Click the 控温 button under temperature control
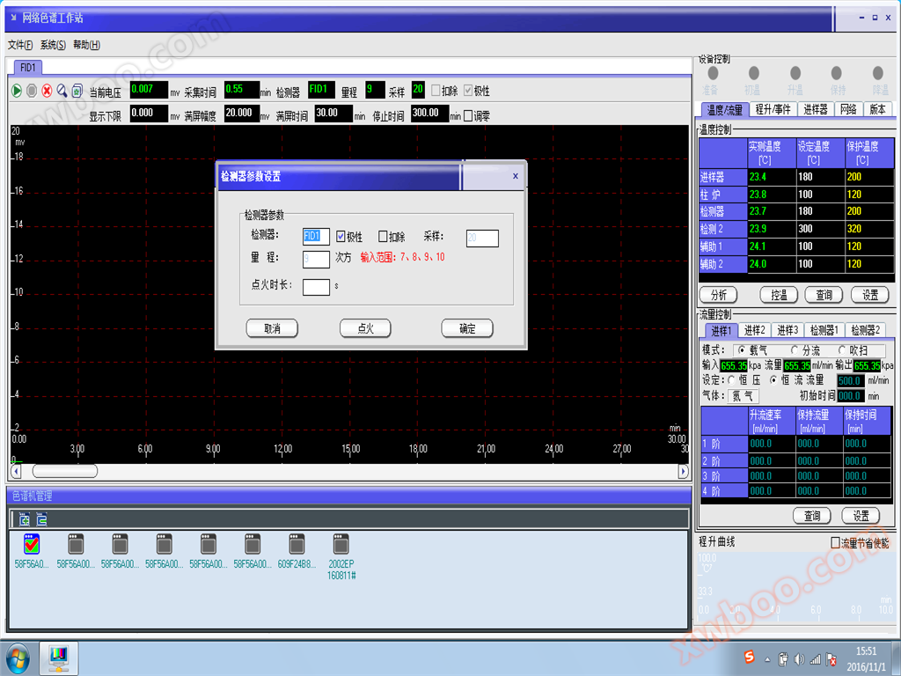Image resolution: width=901 pixels, height=676 pixels. pyautogui.click(x=779, y=295)
